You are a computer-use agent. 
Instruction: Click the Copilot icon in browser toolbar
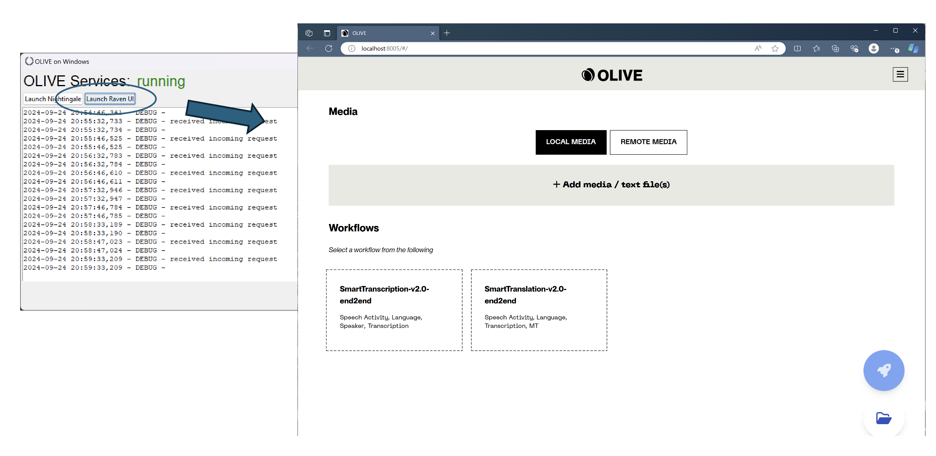click(x=913, y=49)
